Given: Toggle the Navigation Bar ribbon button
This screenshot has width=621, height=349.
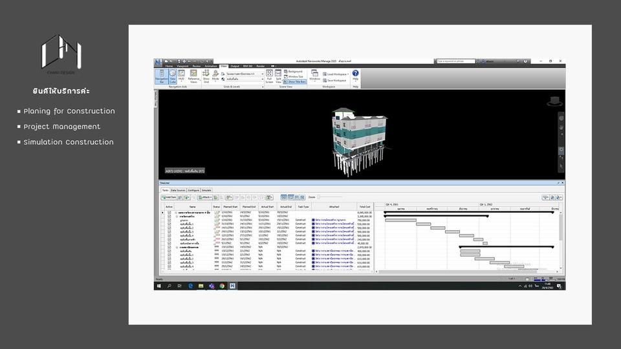Looking at the screenshot, I should click(162, 76).
